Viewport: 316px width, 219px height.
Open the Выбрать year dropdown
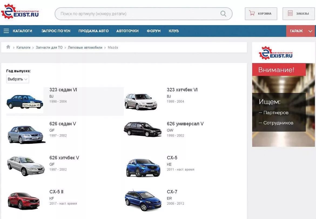18,79
